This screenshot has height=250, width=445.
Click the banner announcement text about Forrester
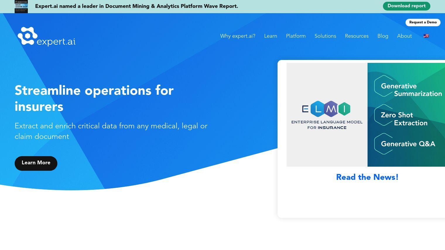(136, 6)
